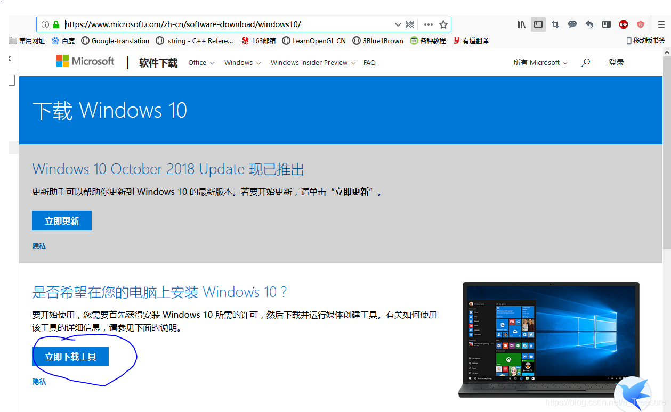The width and height of the screenshot is (671, 412).
Task: Expand the Windows navigation menu
Action: [242, 63]
